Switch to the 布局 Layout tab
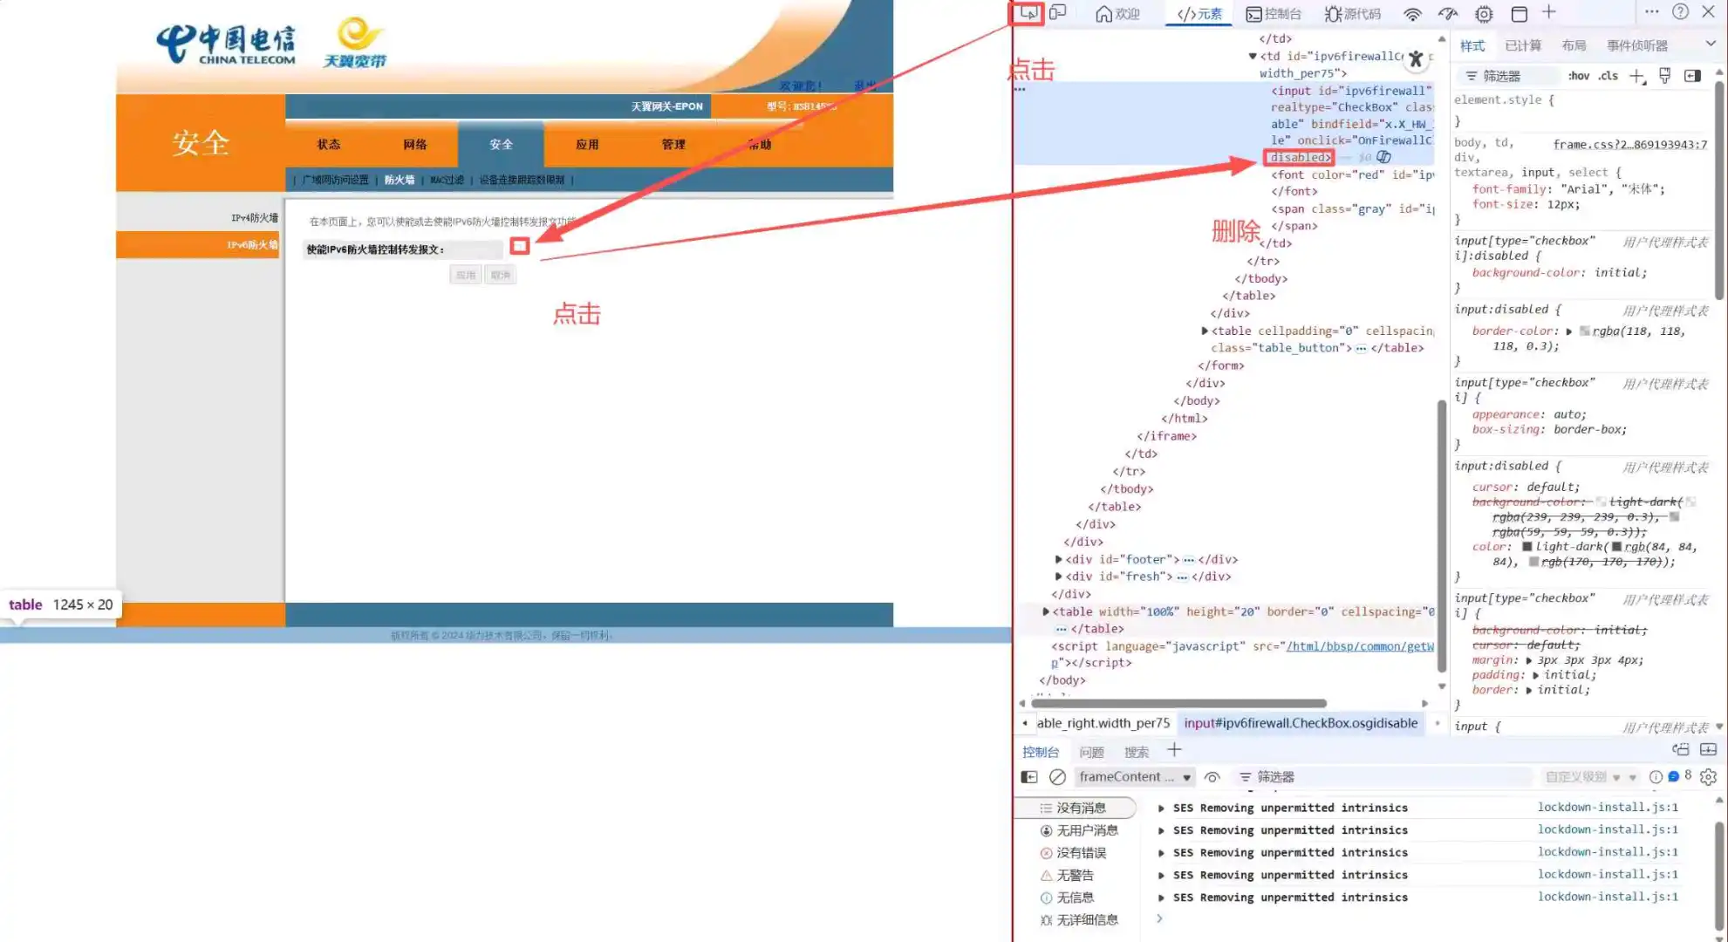Viewport: 1728px width, 942px height. pos(1574,45)
